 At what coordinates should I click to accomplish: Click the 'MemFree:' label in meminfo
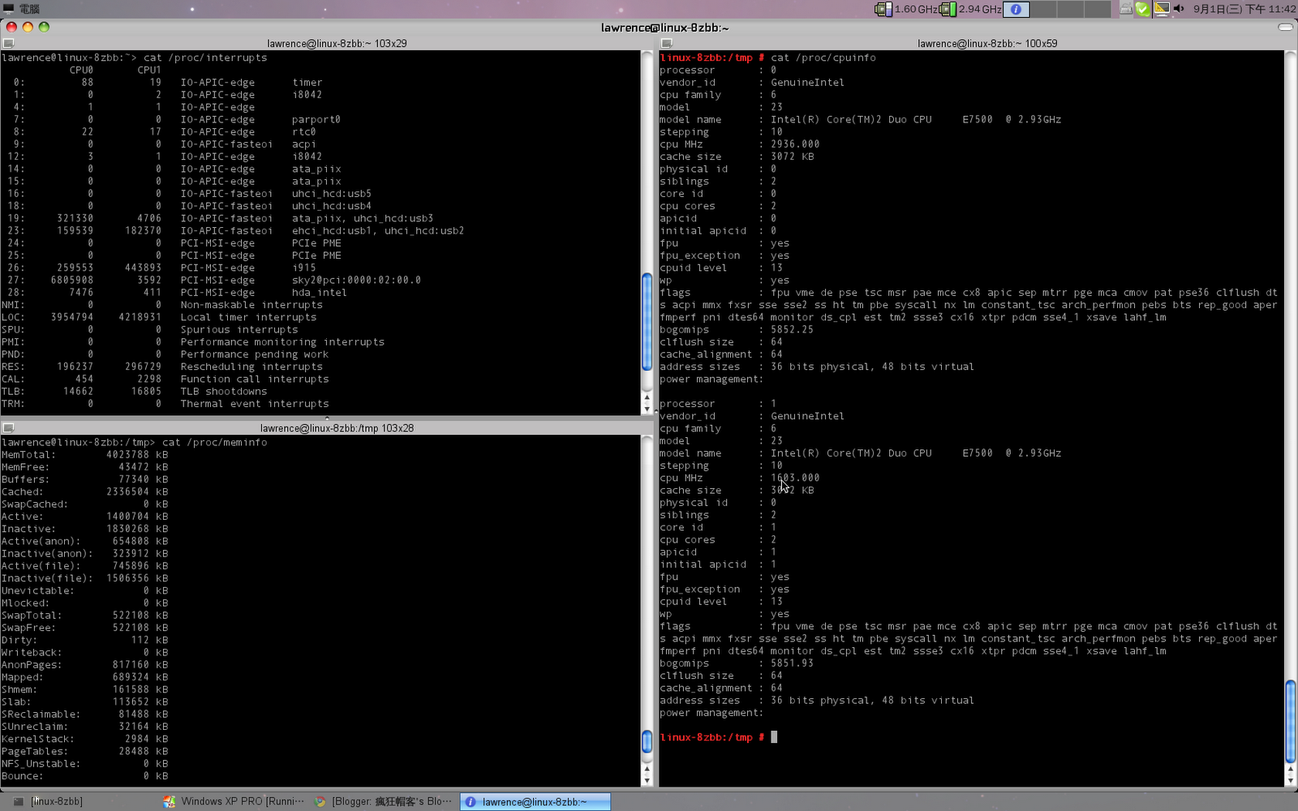point(25,466)
